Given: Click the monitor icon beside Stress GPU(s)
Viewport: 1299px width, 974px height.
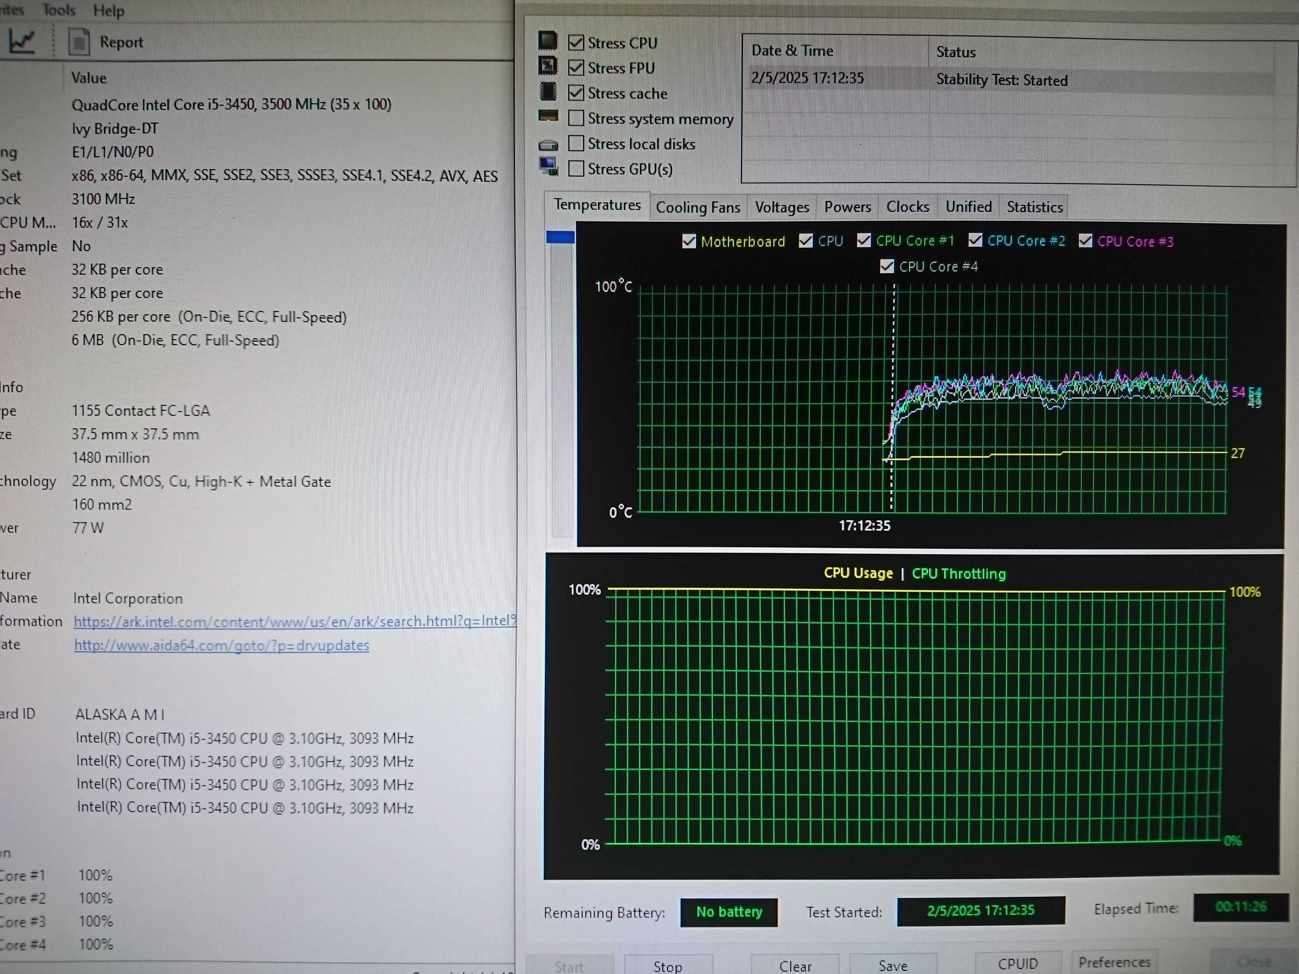Looking at the screenshot, I should coord(548,167).
